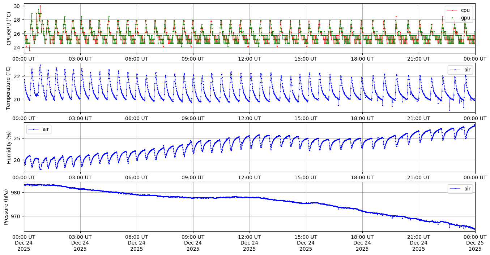The width and height of the screenshot is (490, 255).
Task: Click Dec 24 2025 label under 12:00 UT
Action: [249, 246]
